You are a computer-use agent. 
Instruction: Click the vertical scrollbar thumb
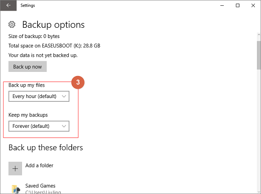pos(259,55)
